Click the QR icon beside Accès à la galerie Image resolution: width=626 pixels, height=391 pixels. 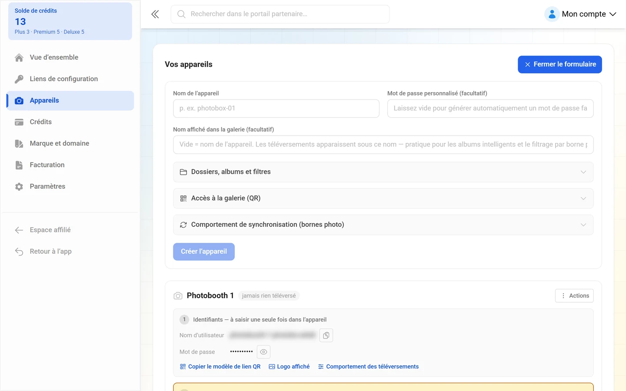183,199
